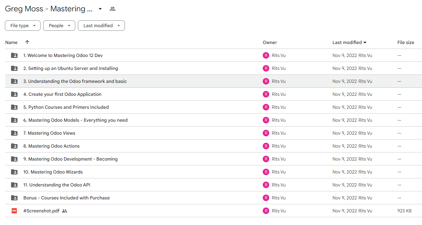422x225 pixels.
Task: Open '10. Mastering Odoo Wizards' folder
Action: click(53, 172)
